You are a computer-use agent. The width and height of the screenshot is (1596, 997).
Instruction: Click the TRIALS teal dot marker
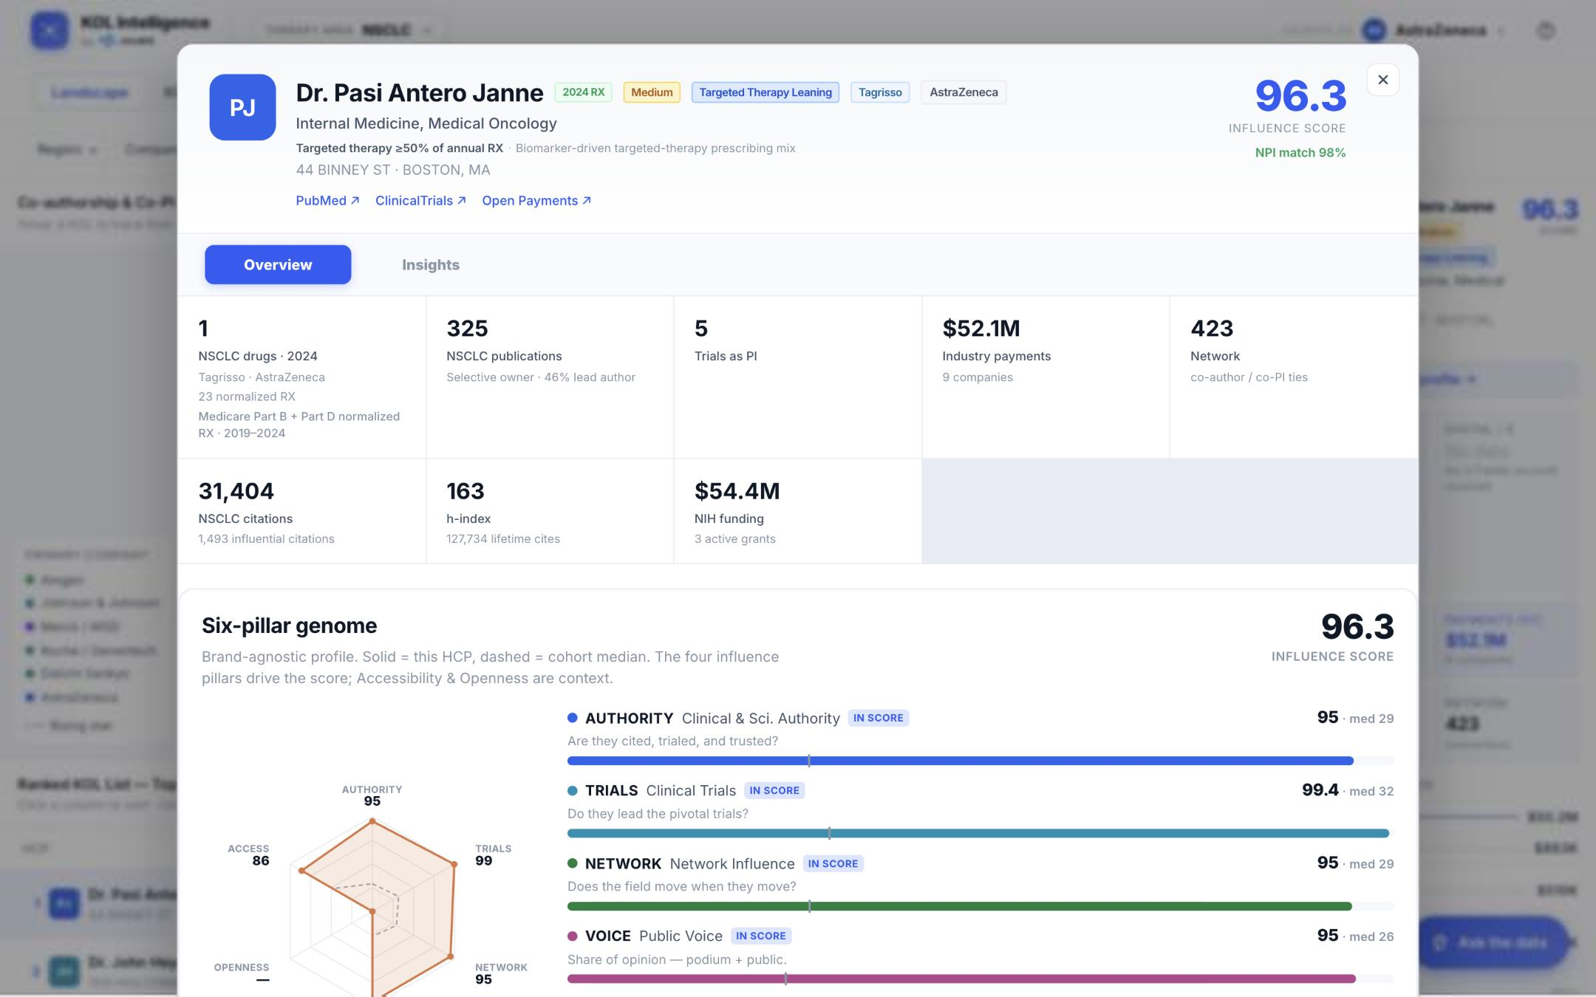point(572,790)
